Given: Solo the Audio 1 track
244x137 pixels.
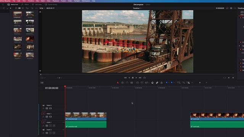Looking at the screenshot, I should coord(50,126).
